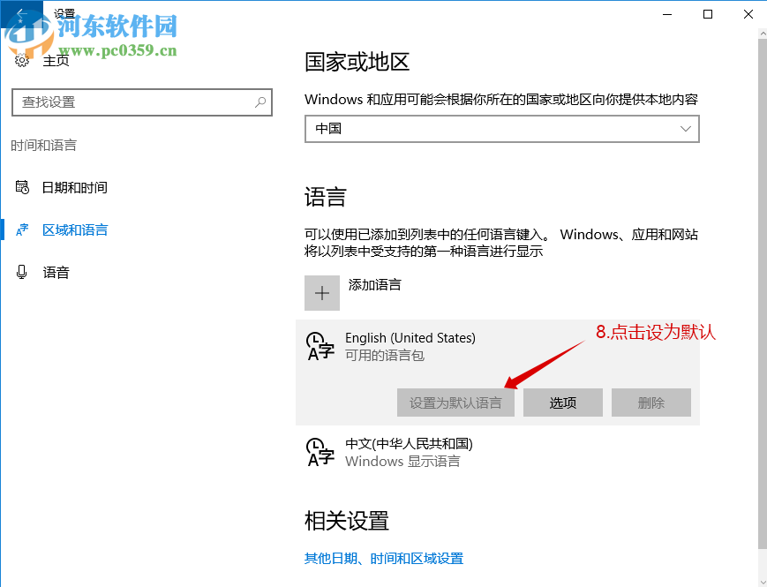This screenshot has width=767, height=587.
Task: Select the 中文(中华人民共和国) language entry
Action: coord(409,444)
